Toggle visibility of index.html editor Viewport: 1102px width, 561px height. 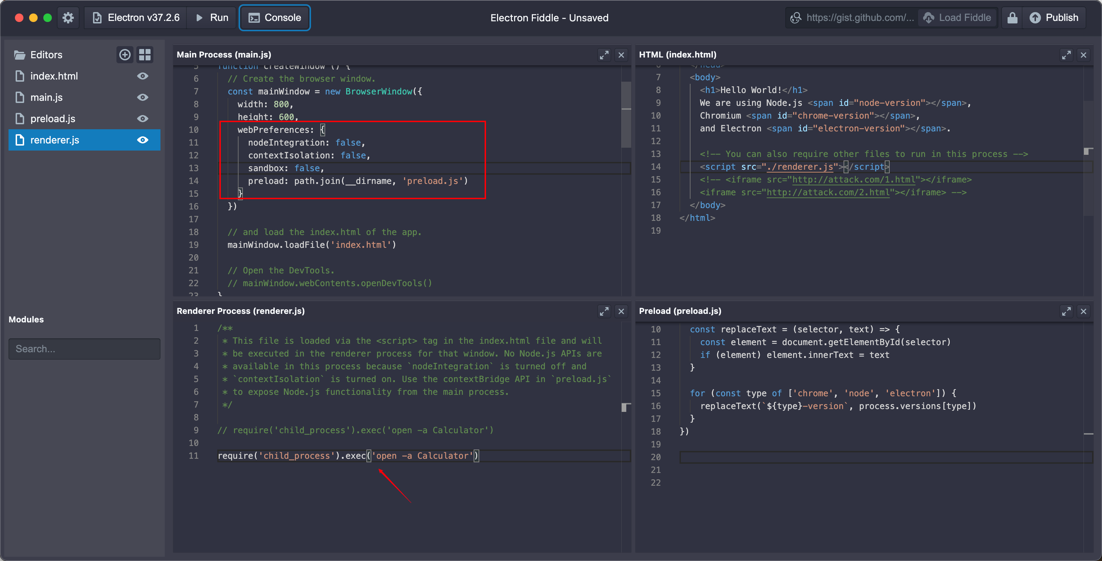point(142,76)
